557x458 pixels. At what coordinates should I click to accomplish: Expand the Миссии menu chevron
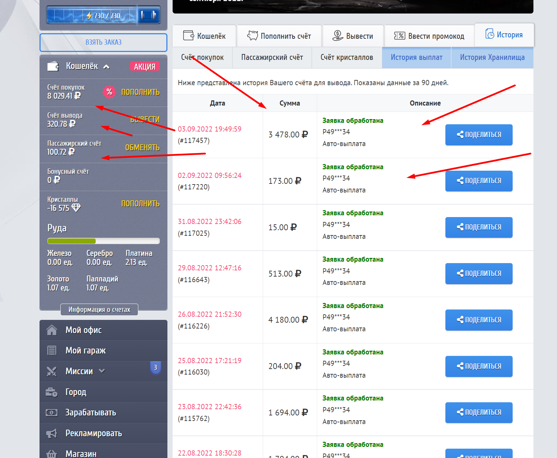pos(102,371)
